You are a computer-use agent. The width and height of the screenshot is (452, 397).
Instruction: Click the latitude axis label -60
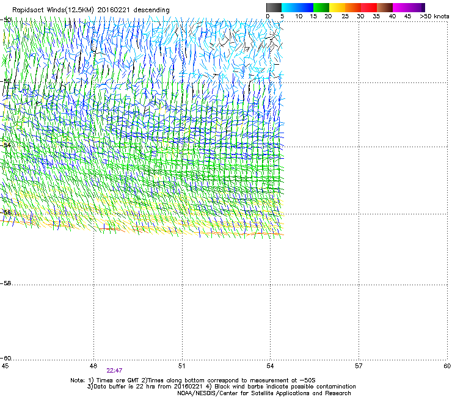[5, 359]
